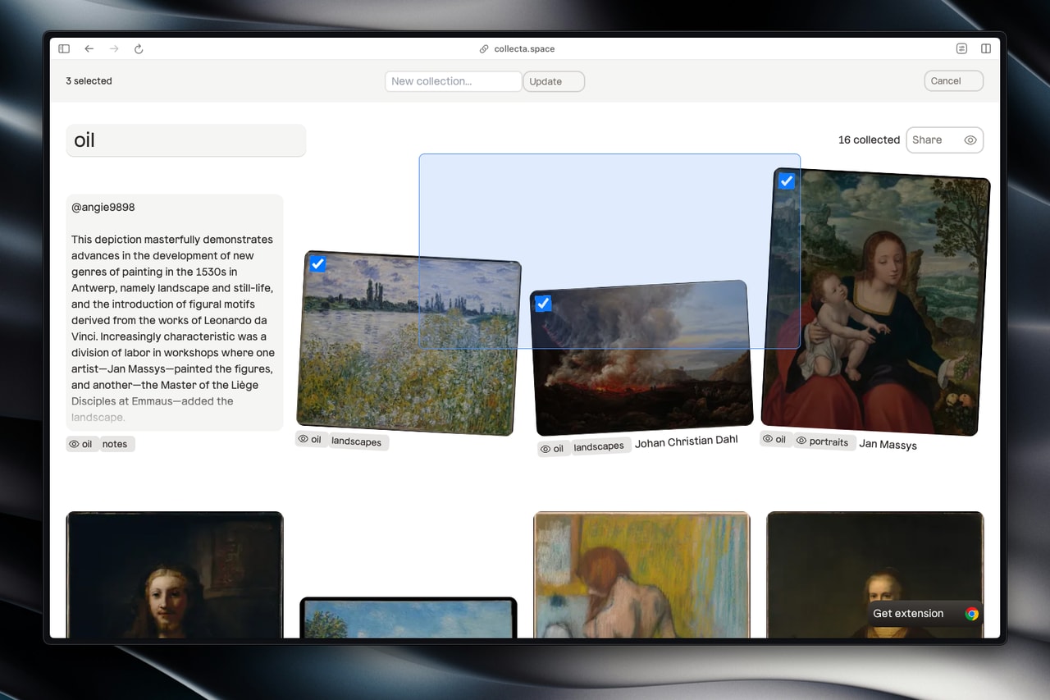Toggle the eye icon in Share field
Viewport: 1050px width, 700px height.
point(970,140)
